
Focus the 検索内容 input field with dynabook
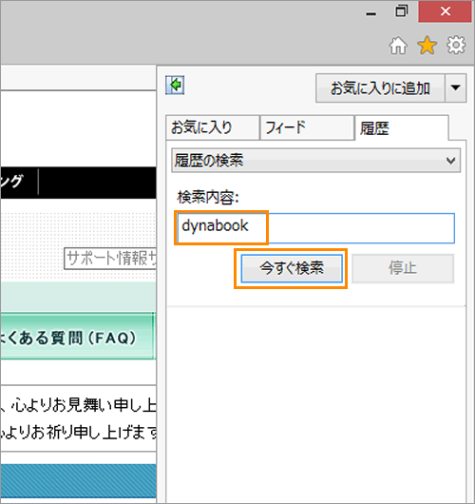pos(315,228)
